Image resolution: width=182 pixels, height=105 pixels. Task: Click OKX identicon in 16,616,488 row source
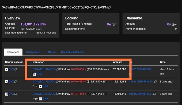coord(7,82)
